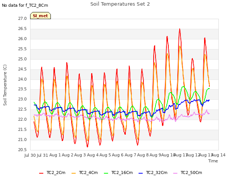Click the red TC2_2Cm legend swatch

pos(41,173)
